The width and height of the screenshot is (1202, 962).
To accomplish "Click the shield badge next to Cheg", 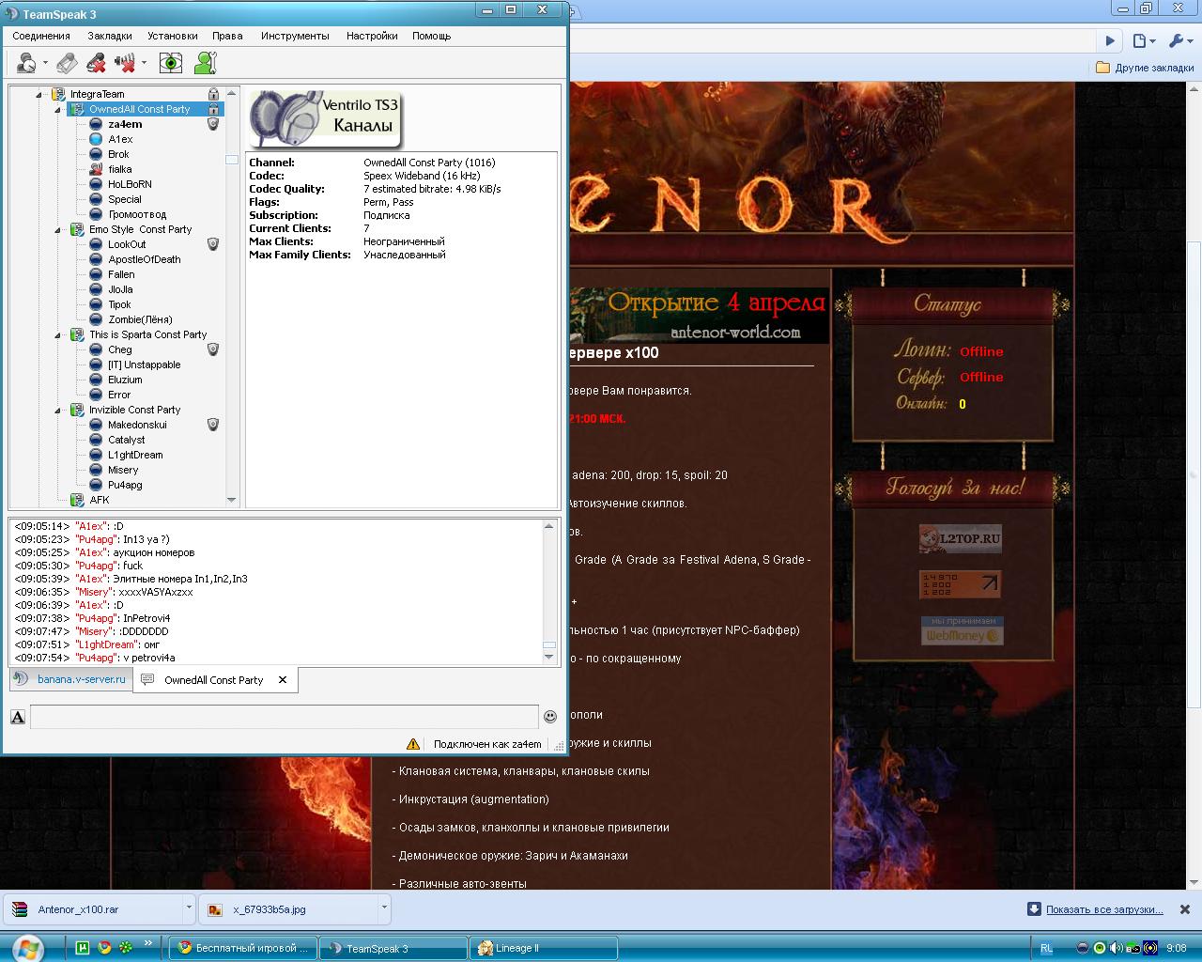I will (213, 349).
